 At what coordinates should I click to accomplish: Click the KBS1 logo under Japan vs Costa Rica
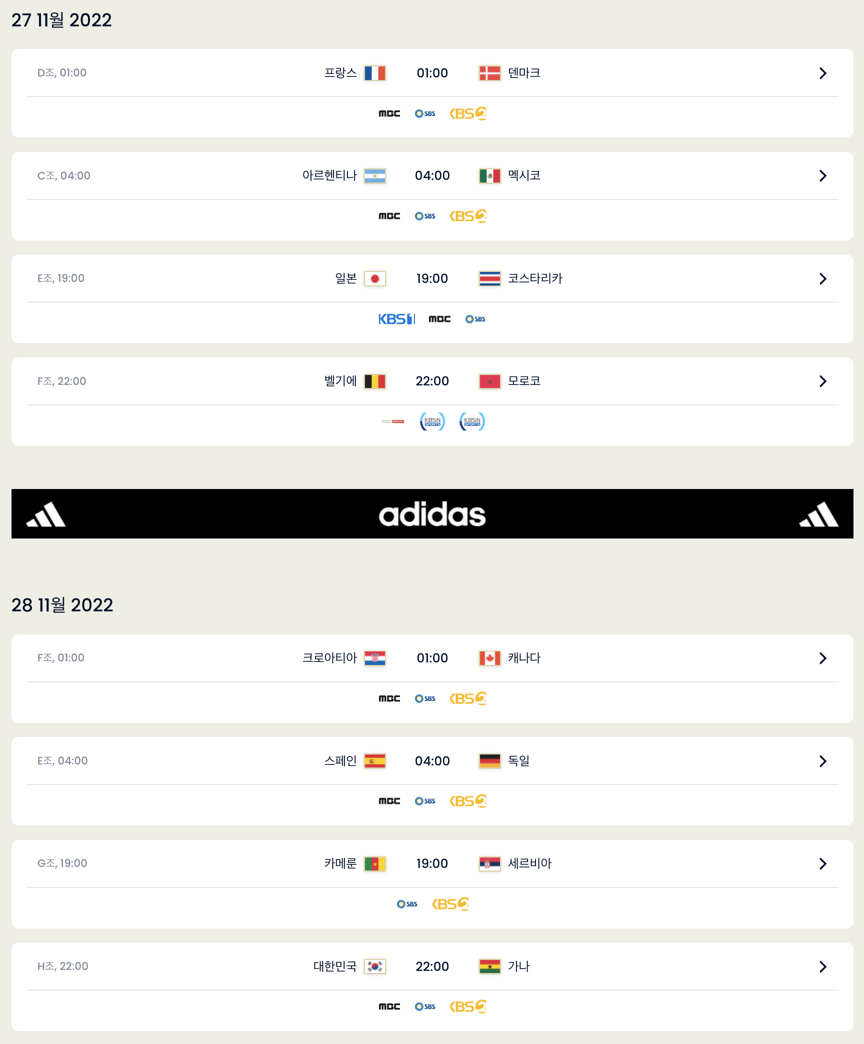tap(396, 319)
